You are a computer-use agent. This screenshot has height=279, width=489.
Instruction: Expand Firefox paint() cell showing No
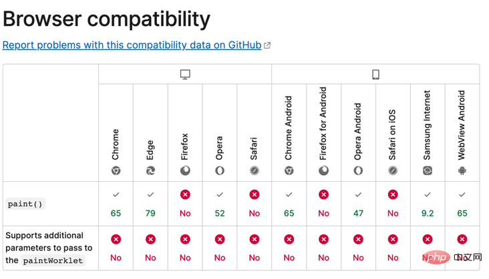[x=185, y=204]
